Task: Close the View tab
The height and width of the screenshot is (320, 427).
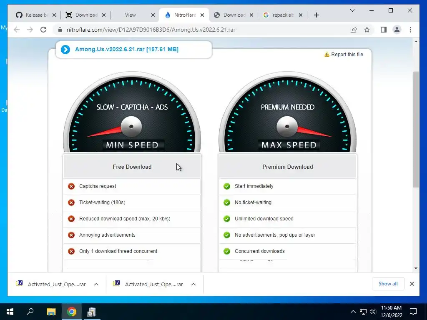Action: pyautogui.click(x=153, y=15)
